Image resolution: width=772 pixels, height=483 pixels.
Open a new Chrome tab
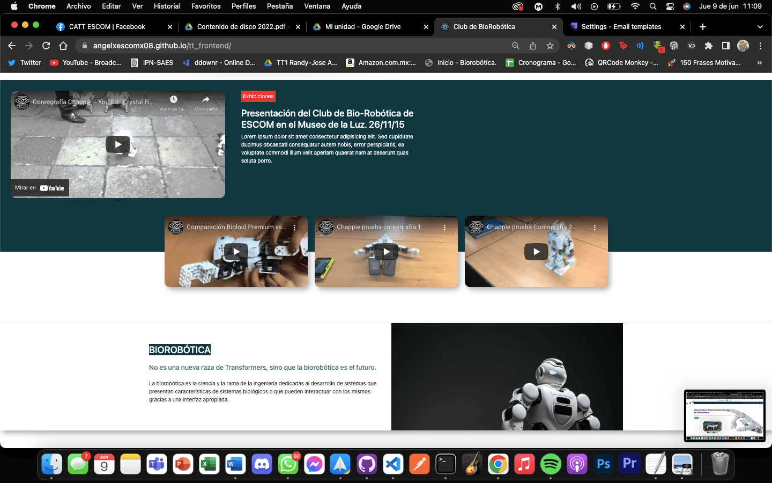coord(703,27)
